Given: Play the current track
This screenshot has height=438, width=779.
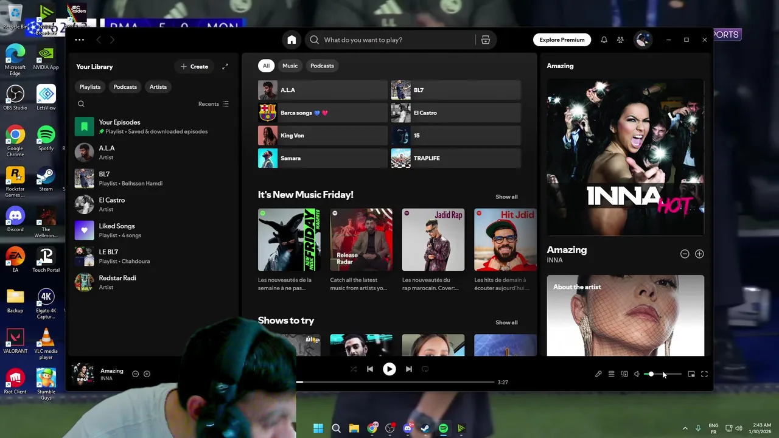Looking at the screenshot, I should (389, 369).
